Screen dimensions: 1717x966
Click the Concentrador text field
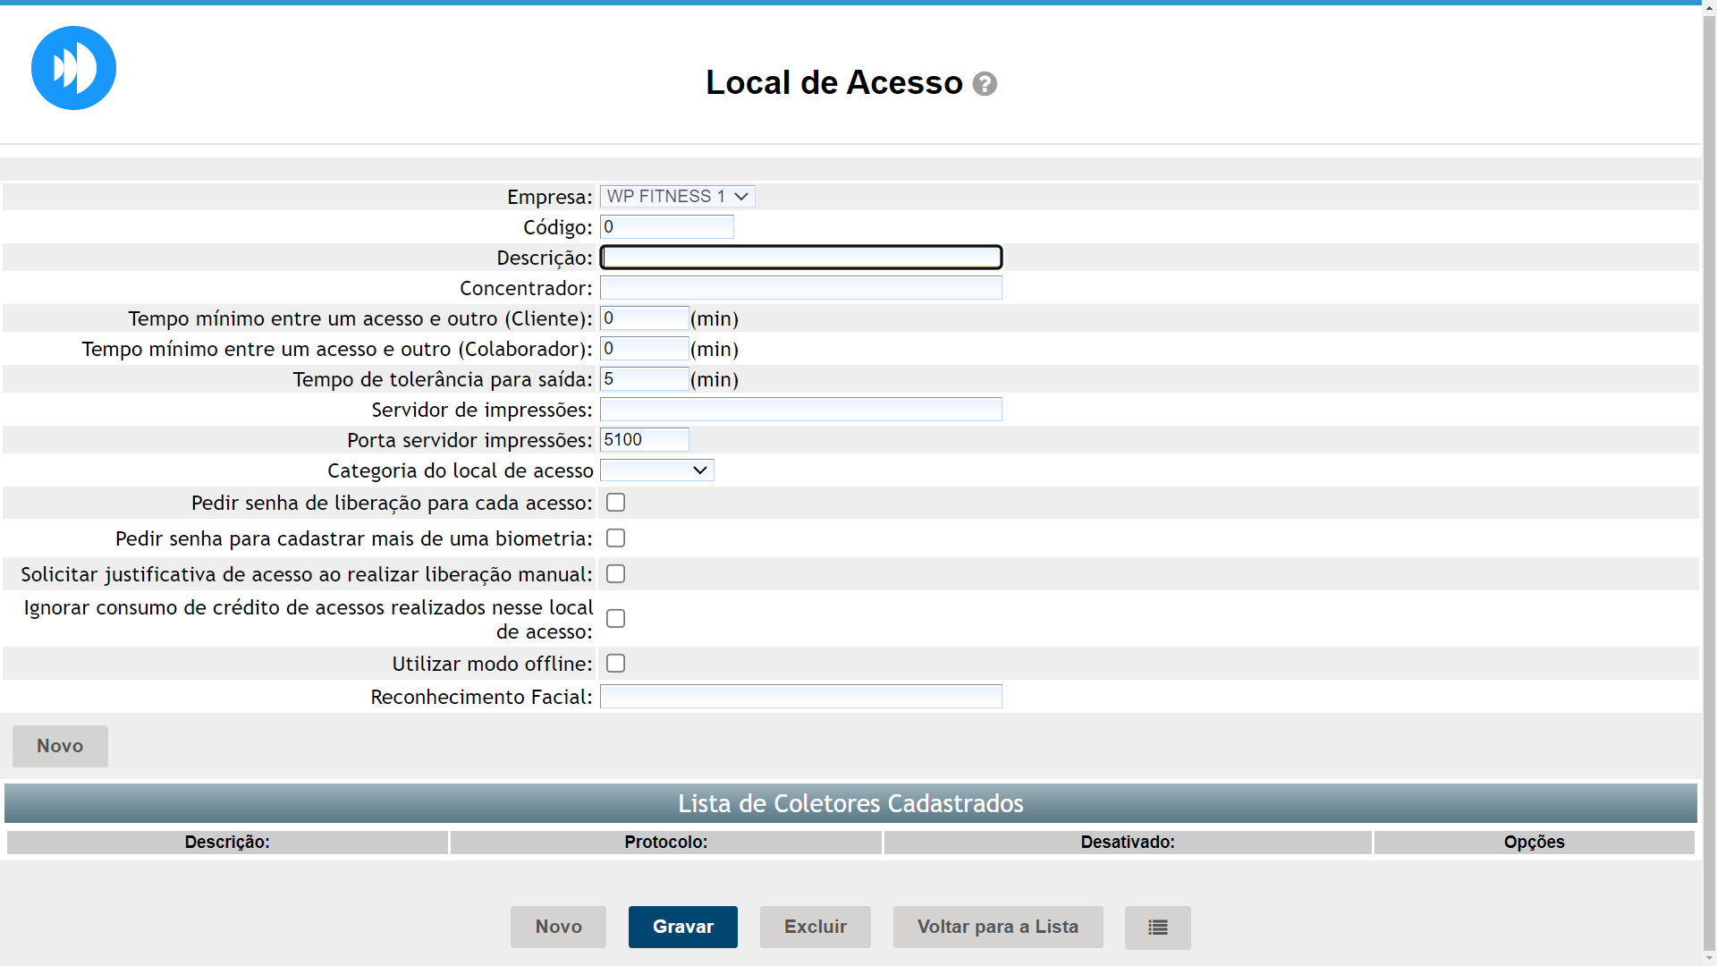800,288
